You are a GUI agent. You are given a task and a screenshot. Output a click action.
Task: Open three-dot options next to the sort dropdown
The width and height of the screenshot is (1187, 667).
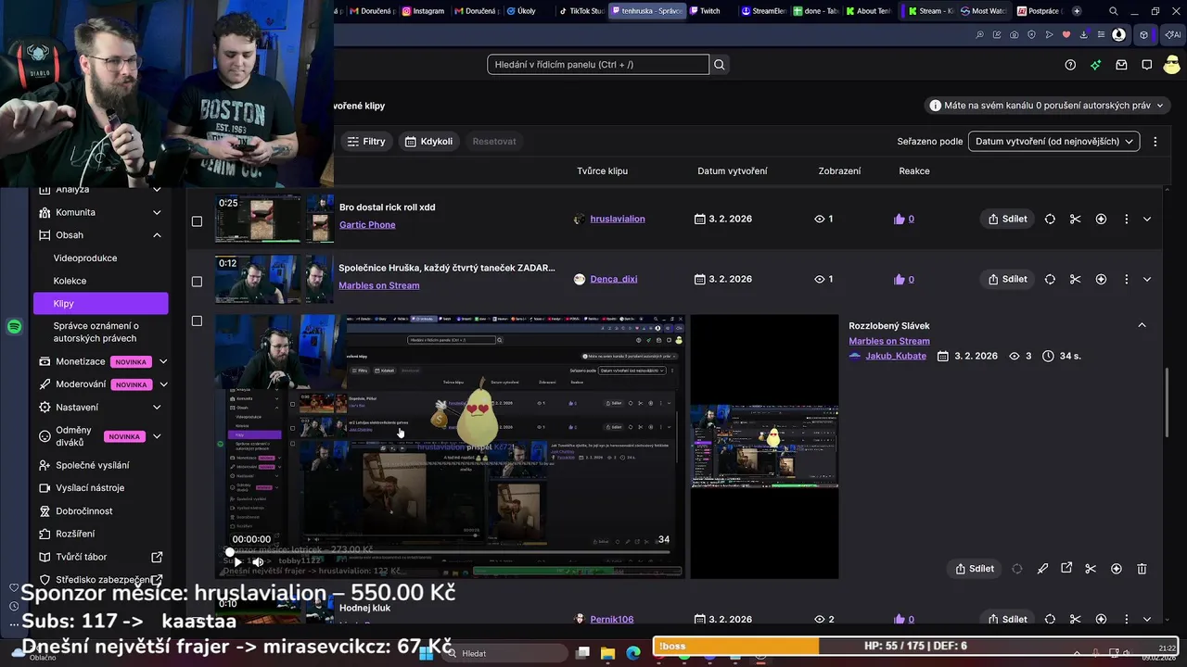click(x=1155, y=142)
